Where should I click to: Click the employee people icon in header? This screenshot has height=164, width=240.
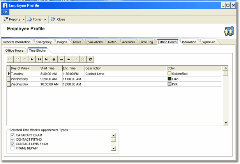pos(229,31)
